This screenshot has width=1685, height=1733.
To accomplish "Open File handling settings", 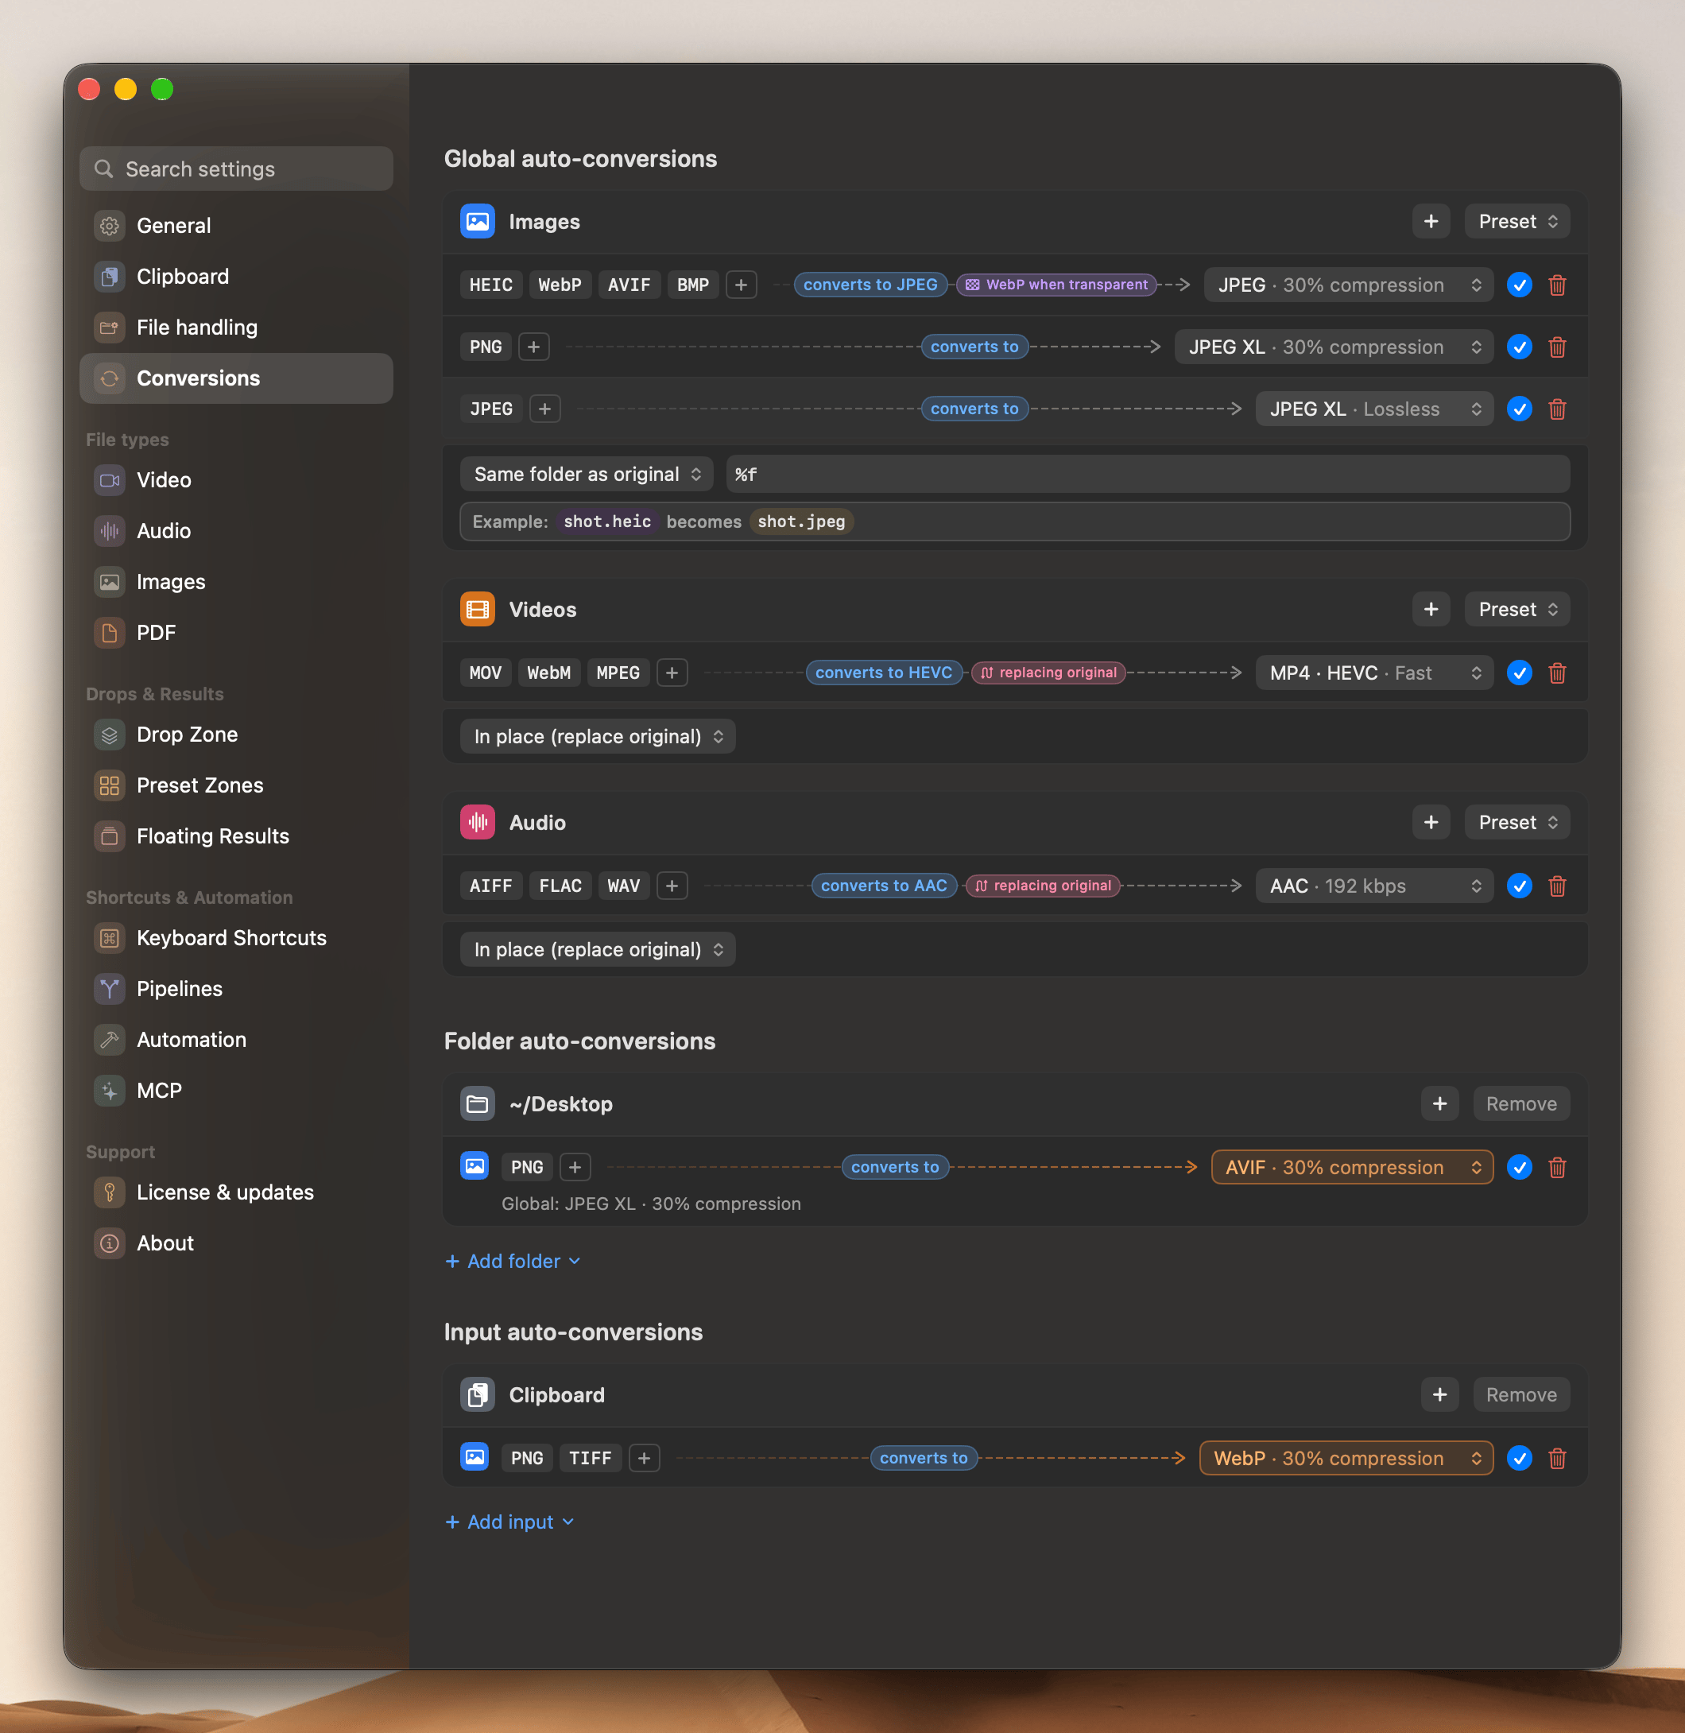I will click(x=236, y=328).
